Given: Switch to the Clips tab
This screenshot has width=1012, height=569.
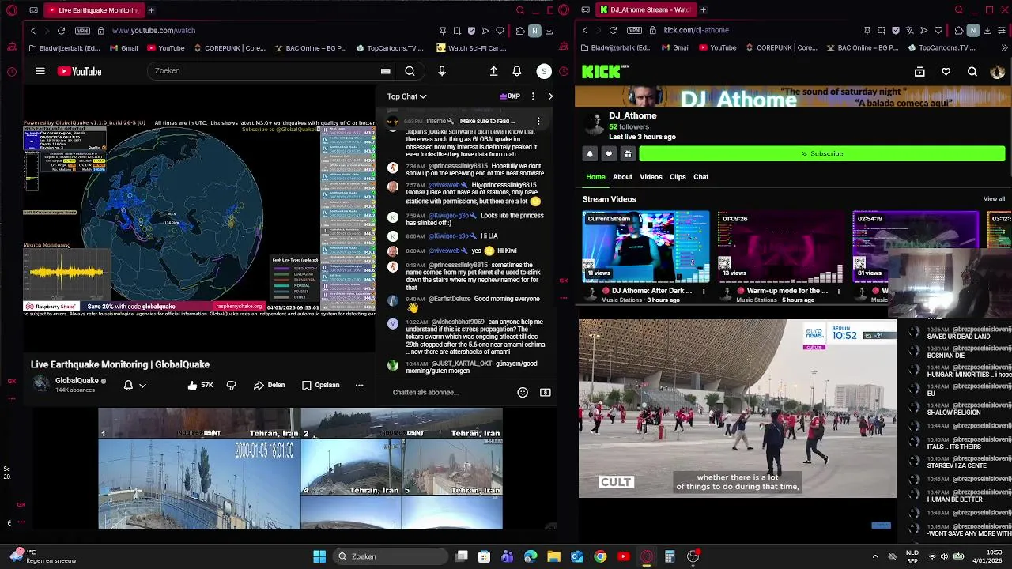Looking at the screenshot, I should [x=678, y=177].
